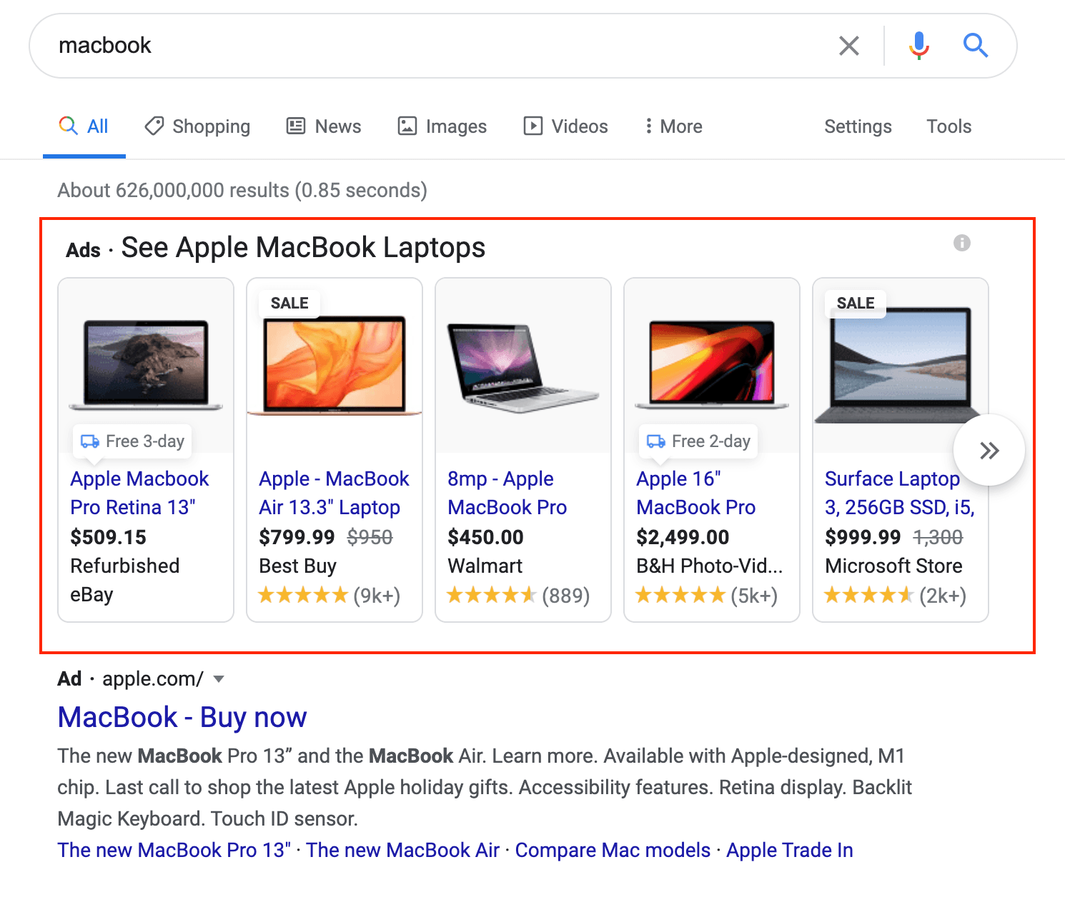Open 8mp - Apple MacBook Pro link
Image resolution: width=1065 pixels, height=897 pixels.
click(507, 493)
